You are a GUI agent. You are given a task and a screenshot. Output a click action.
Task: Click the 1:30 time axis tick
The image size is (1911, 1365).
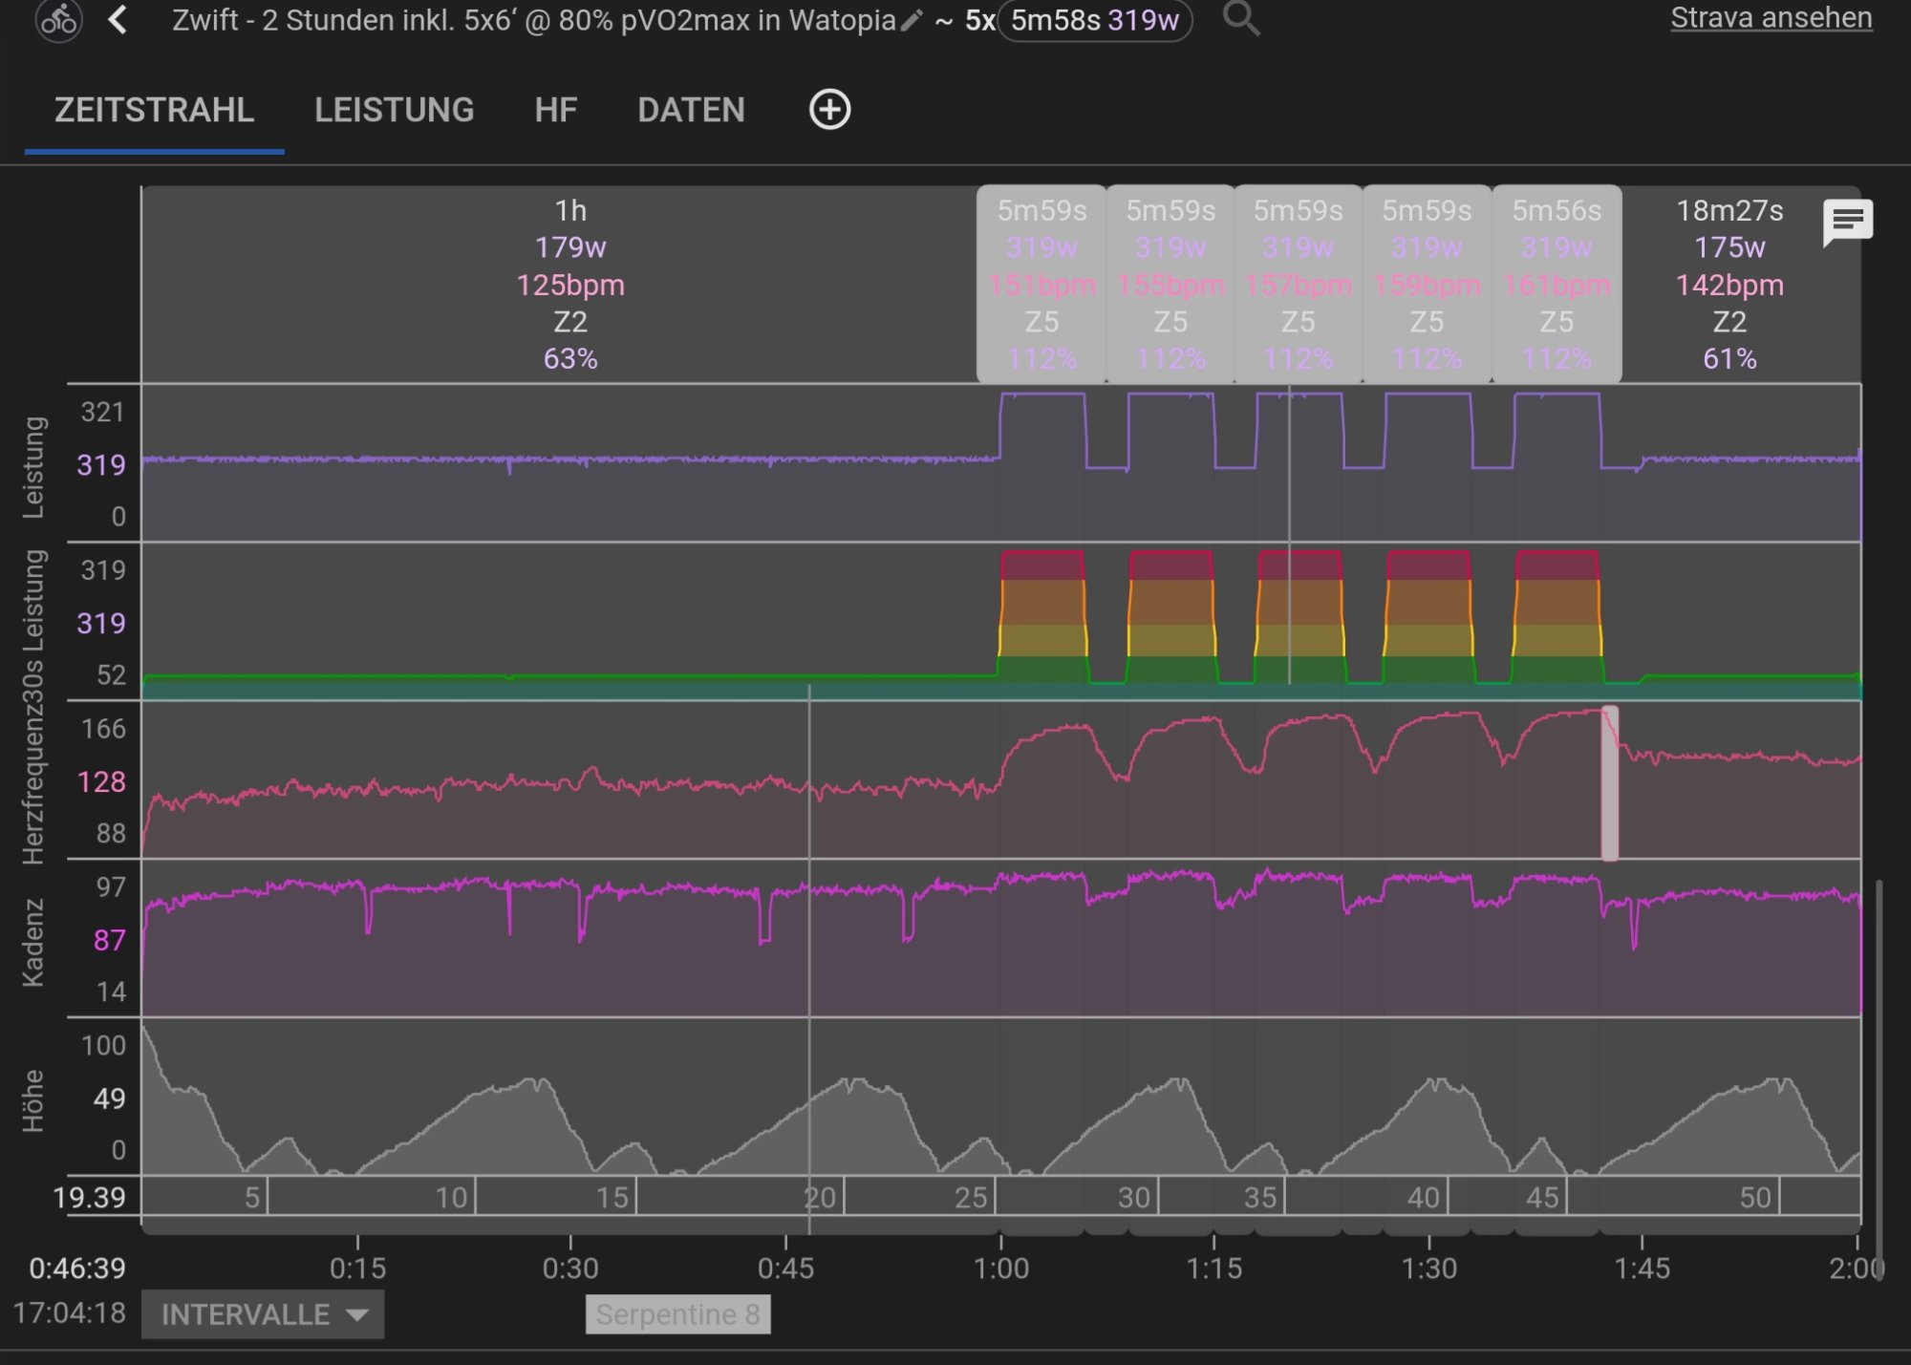click(1428, 1268)
